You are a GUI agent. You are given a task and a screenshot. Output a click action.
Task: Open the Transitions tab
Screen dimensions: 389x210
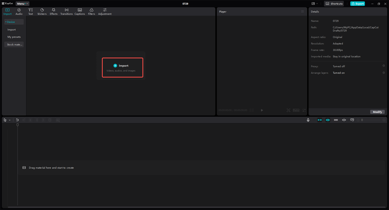pyautogui.click(x=67, y=12)
